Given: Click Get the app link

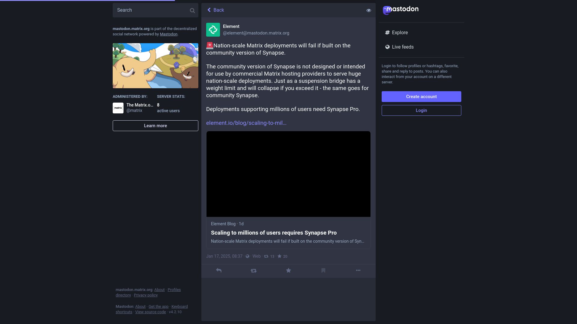Looking at the screenshot, I should click(x=158, y=307).
